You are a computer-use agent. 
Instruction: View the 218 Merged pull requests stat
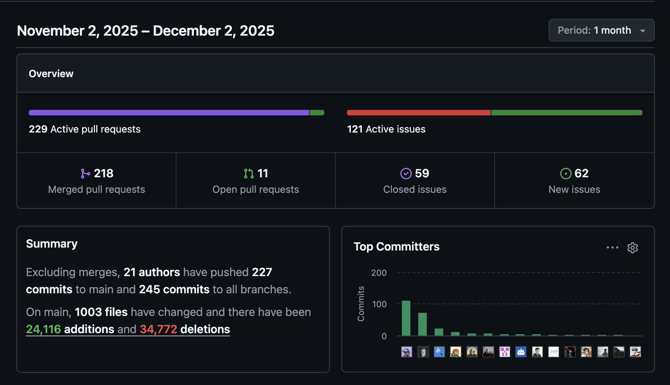[x=96, y=180]
